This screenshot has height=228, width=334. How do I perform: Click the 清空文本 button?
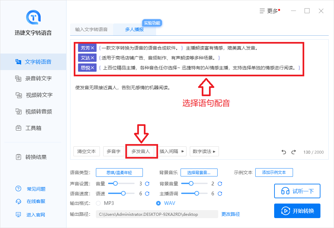[x=87, y=151]
